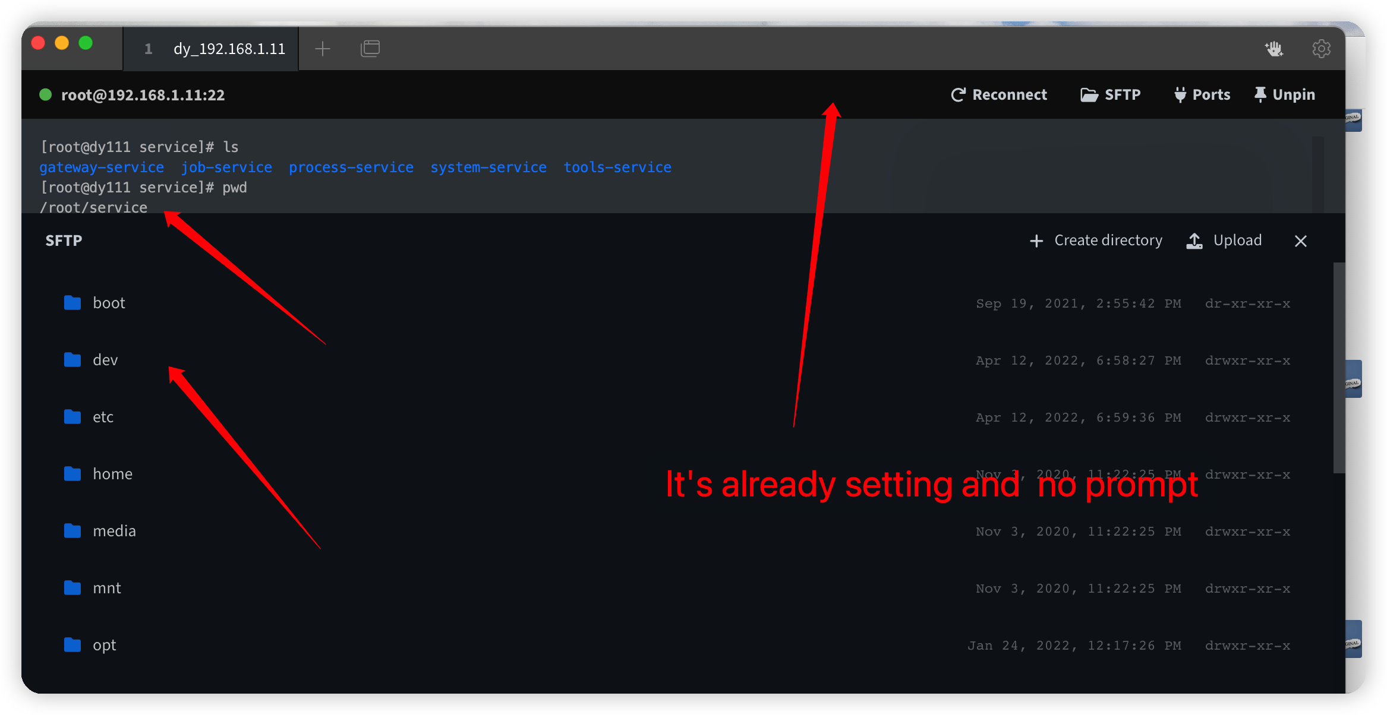Viewport: 1387px width, 715px height.
Task: Open a new tab with the plus icon
Action: [323, 49]
